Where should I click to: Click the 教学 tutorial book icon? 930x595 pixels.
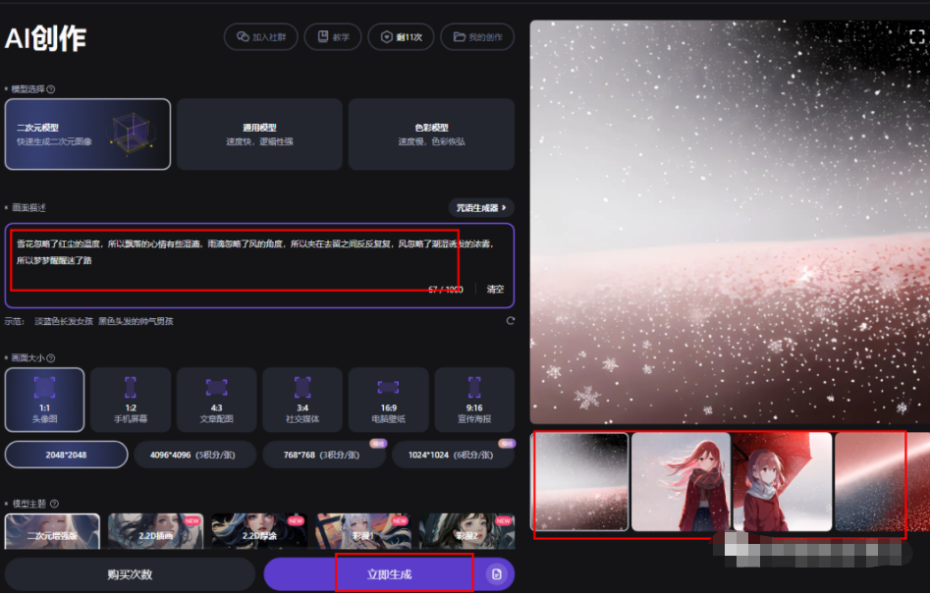tap(321, 36)
